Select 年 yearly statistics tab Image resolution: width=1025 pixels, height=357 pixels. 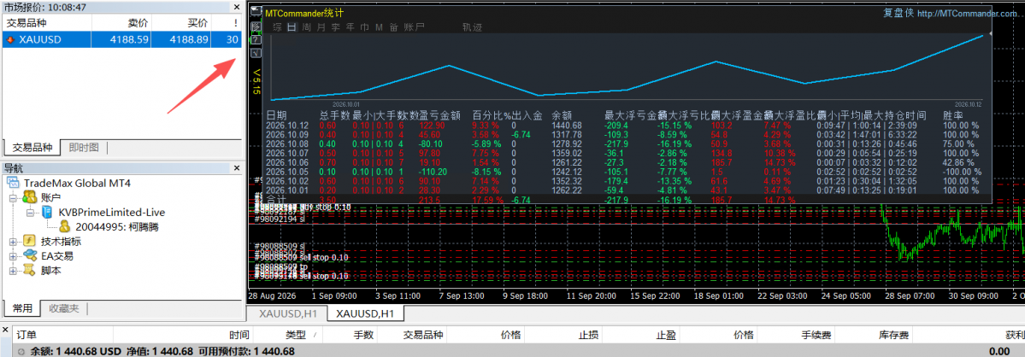pos(351,27)
